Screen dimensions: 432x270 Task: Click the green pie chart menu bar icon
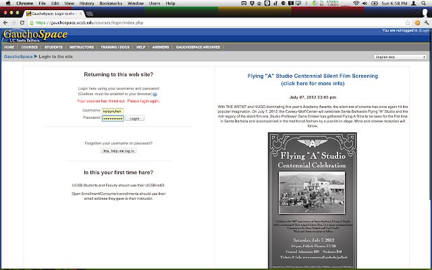(x=315, y=3)
